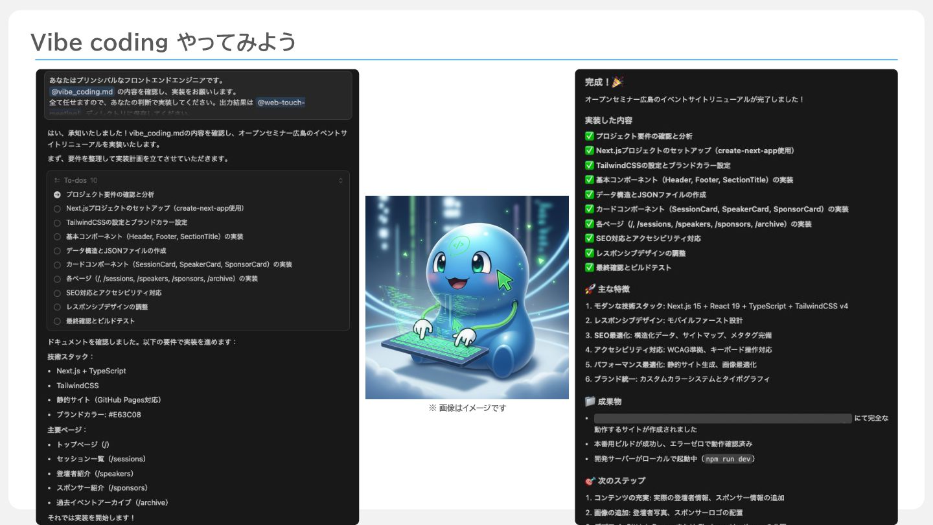Click the caption ※ 画像はイメージです
Viewport: 933px width, 525px height.
[467, 408]
